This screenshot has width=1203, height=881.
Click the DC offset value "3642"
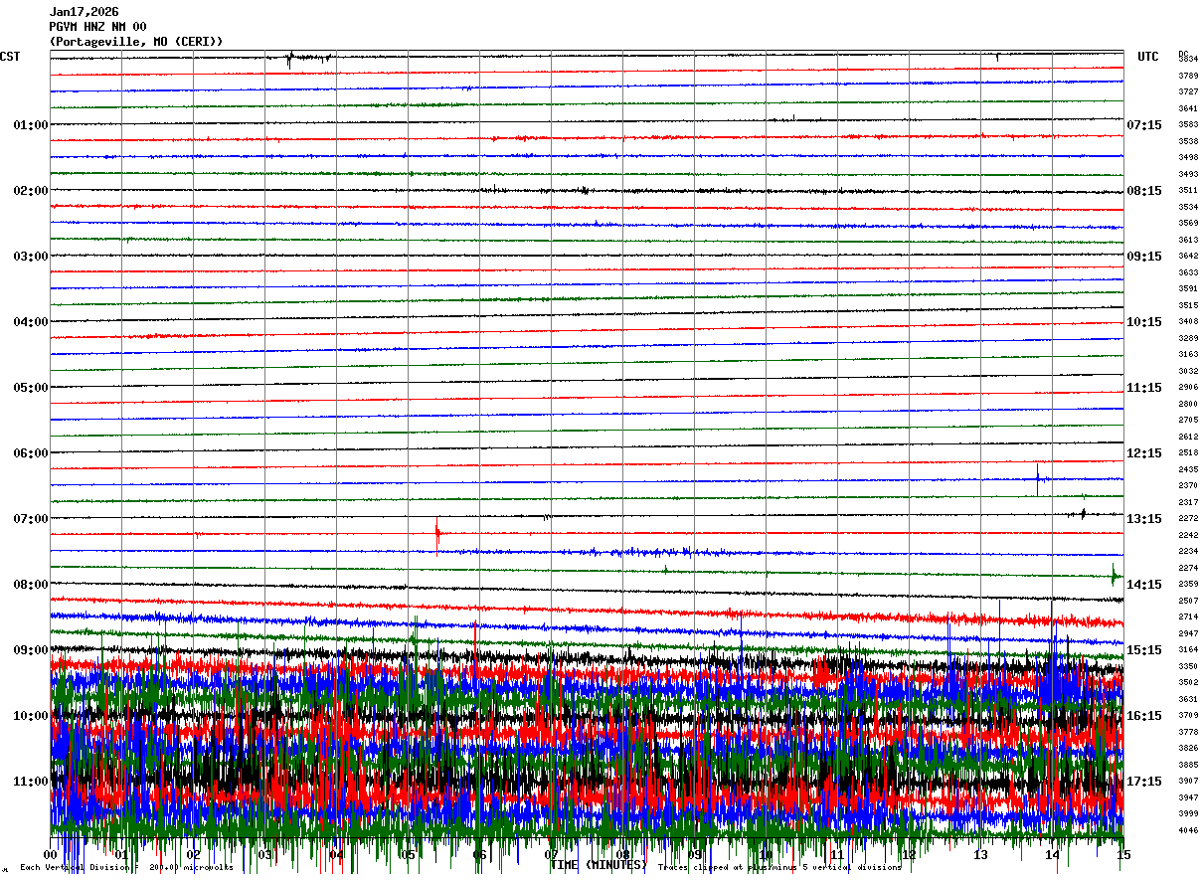coord(1188,256)
